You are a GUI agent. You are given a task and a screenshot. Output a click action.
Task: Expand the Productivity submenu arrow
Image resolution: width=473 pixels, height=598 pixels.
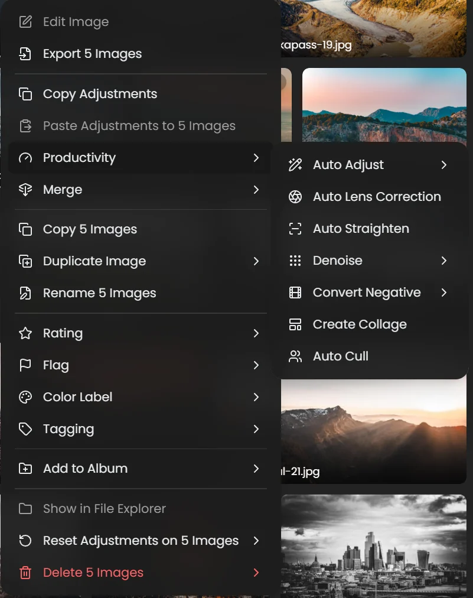tap(256, 158)
